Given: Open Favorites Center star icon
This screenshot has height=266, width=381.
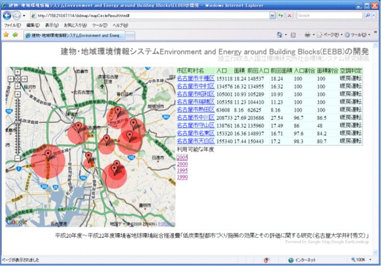Looking at the screenshot, I should click(x=6, y=35).
